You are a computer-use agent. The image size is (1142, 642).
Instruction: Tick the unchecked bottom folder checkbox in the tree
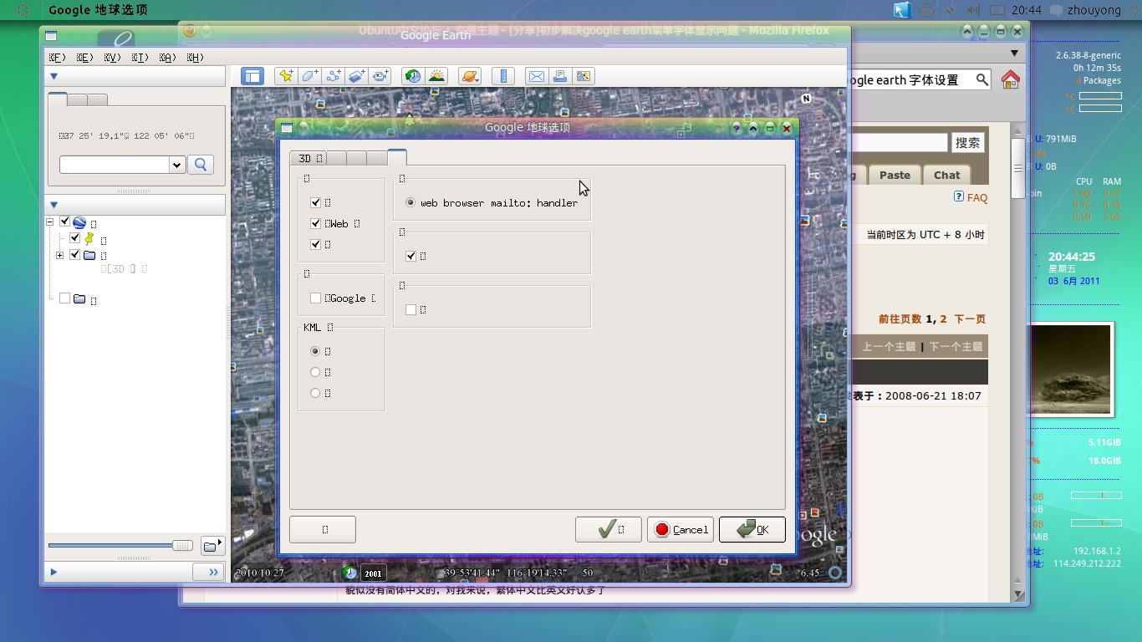[x=64, y=298]
